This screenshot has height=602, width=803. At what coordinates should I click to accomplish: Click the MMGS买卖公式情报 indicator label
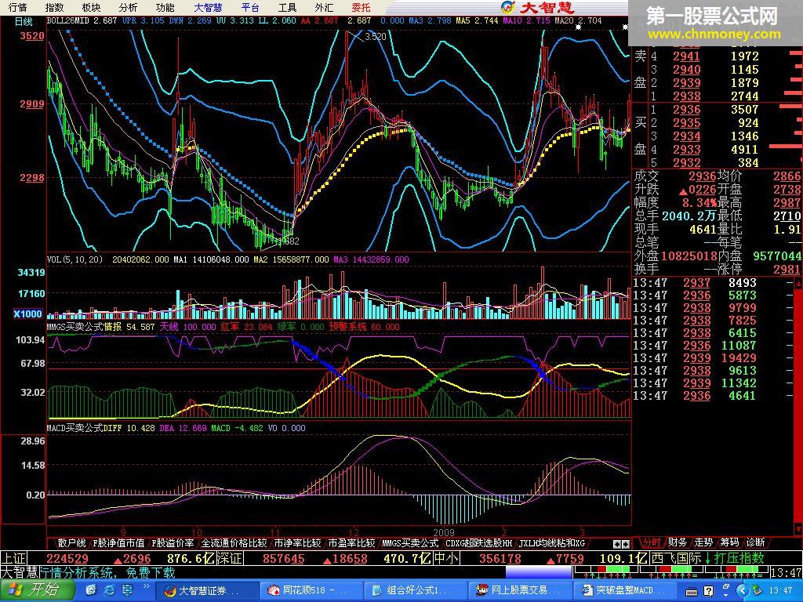(84, 327)
